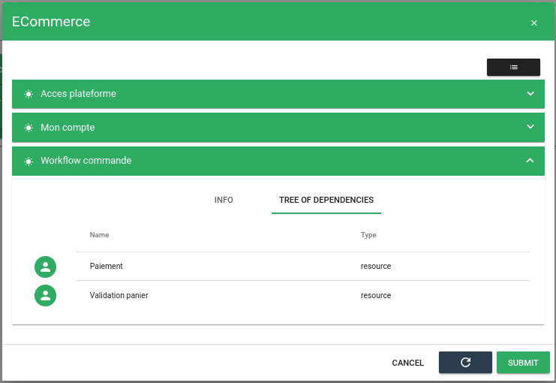Click the Cancel button
The image size is (556, 383).
click(407, 363)
